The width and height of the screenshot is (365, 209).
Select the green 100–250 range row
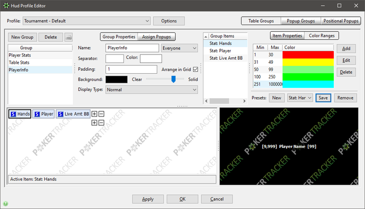[294, 77]
